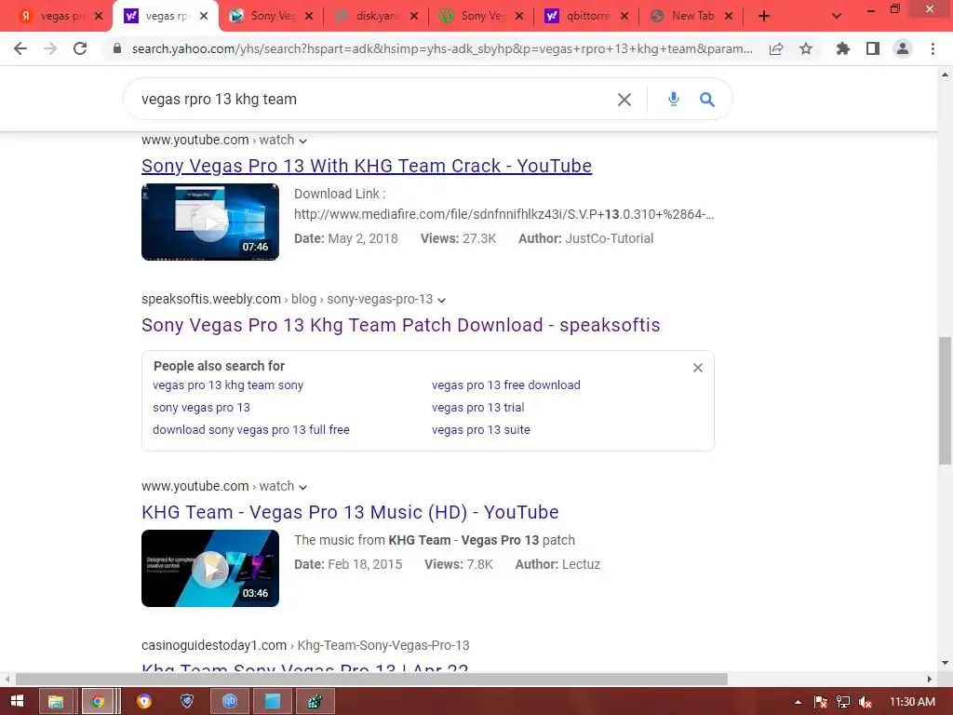Start voice search with the microphone
Image resolution: width=953 pixels, height=715 pixels.
click(674, 99)
